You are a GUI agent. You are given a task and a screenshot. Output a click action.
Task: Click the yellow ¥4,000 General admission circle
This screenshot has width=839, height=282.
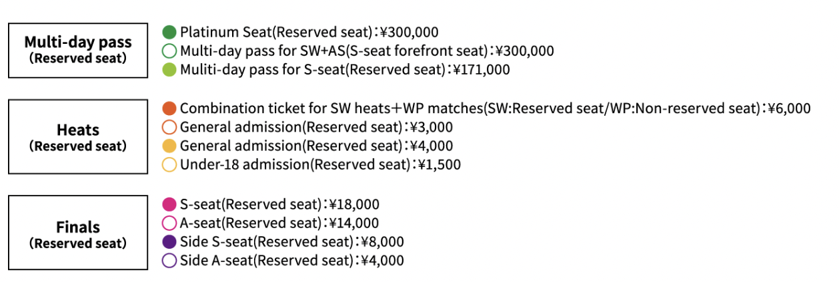(169, 146)
